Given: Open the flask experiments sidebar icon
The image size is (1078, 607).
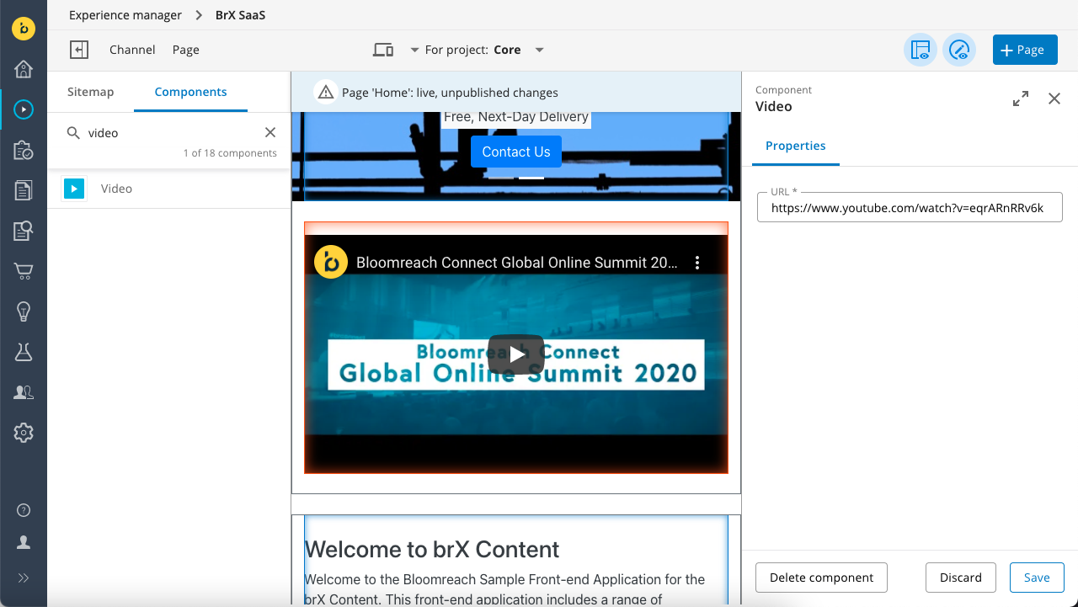Looking at the screenshot, I should pyautogui.click(x=24, y=352).
